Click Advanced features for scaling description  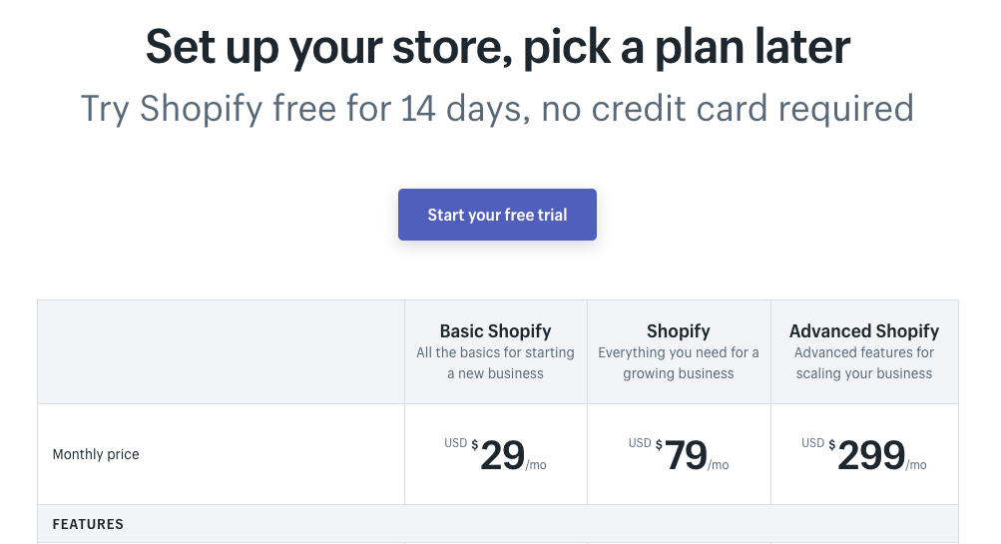click(863, 362)
